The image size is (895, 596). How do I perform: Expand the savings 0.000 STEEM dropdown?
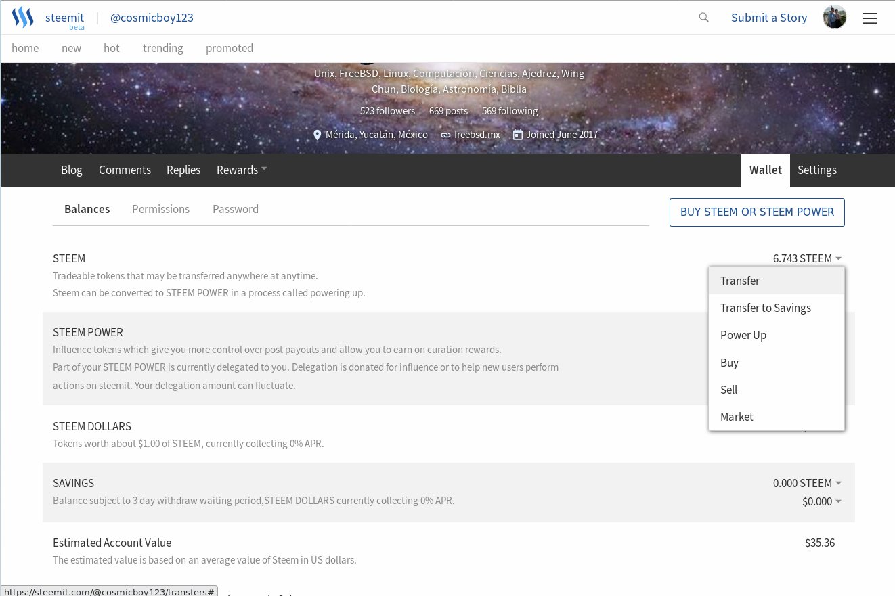click(x=808, y=483)
